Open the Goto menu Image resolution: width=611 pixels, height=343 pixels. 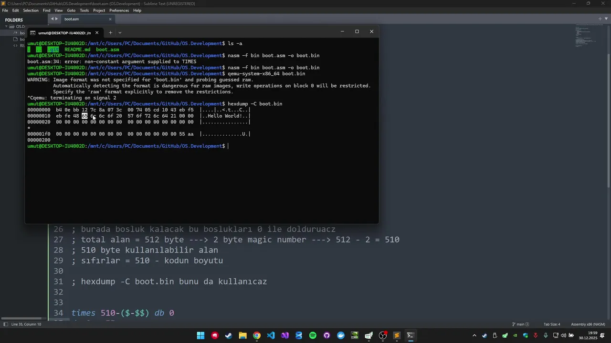pos(71,10)
